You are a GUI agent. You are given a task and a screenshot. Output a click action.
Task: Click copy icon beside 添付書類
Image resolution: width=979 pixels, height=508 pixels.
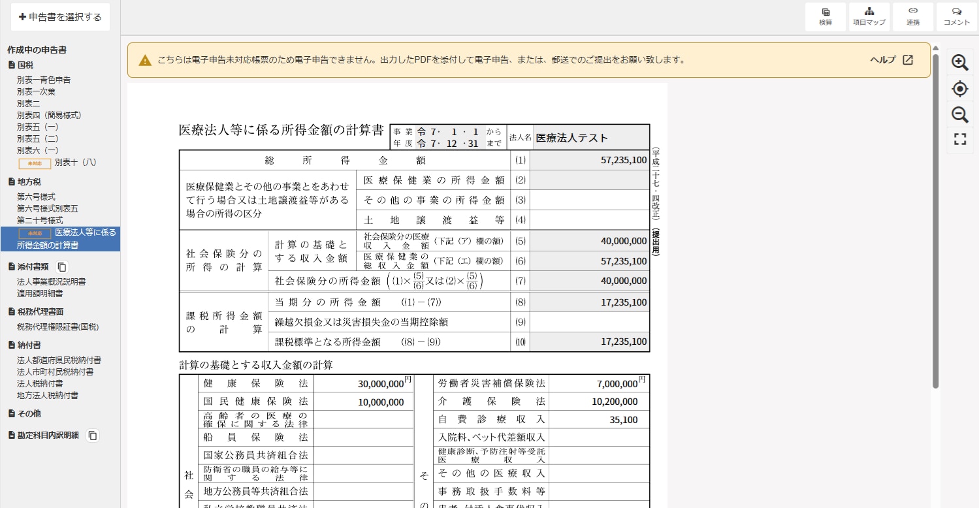click(x=62, y=266)
